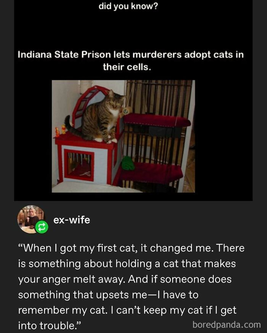
Task: Click the cell bars behind the shelves
Action: [159, 98]
